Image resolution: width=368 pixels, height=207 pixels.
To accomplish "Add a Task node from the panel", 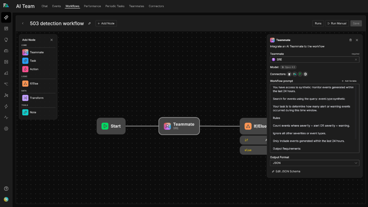I will click(x=33, y=61).
